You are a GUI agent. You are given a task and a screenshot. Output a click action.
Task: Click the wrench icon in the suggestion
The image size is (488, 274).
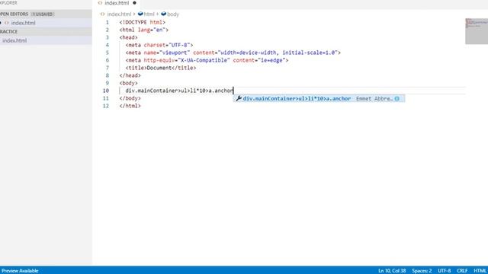click(x=239, y=99)
